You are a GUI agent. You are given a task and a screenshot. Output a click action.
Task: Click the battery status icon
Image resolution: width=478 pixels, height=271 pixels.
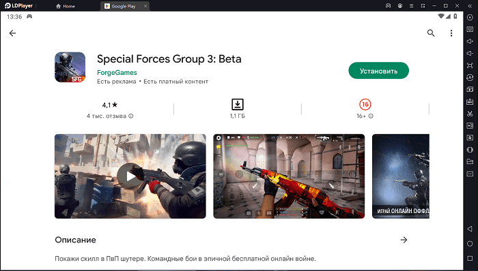[455, 16]
